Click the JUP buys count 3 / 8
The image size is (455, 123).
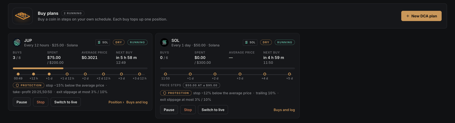(x=16, y=58)
